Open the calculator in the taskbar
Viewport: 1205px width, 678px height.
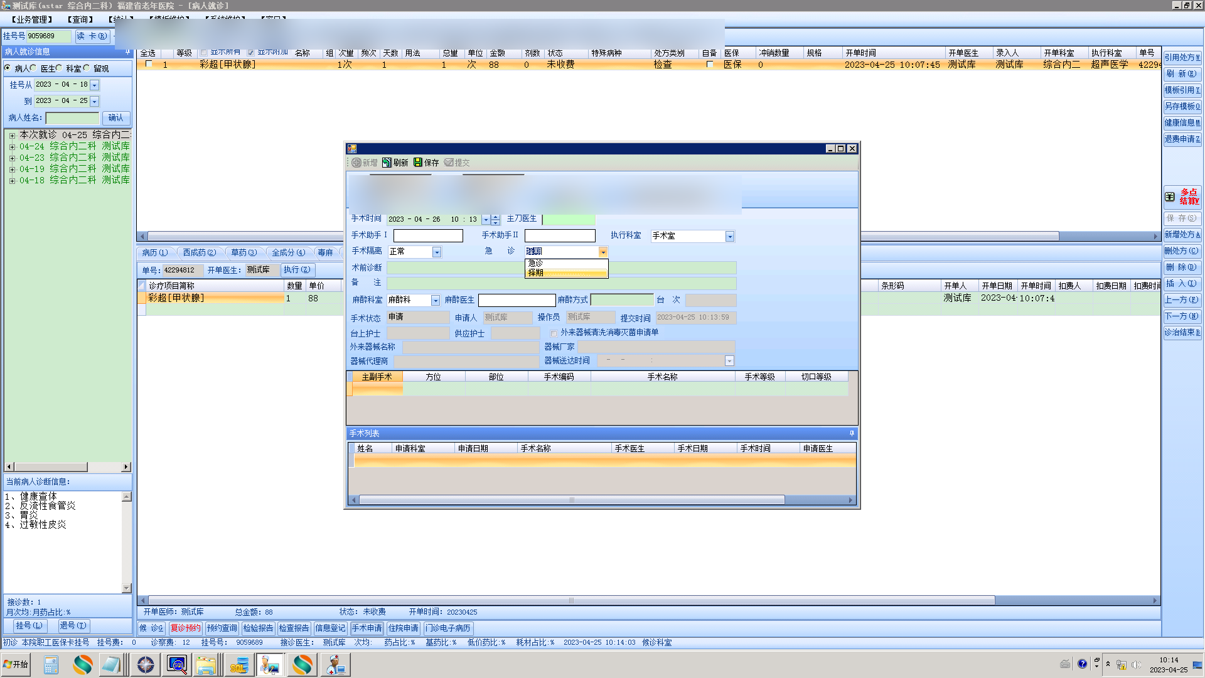(51, 664)
